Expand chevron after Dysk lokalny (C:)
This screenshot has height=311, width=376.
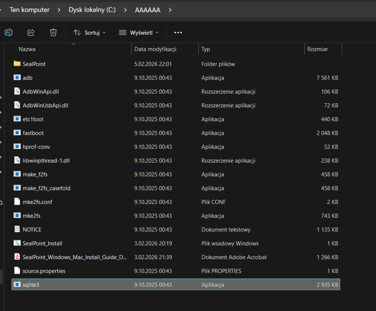pyautogui.click(x=125, y=10)
